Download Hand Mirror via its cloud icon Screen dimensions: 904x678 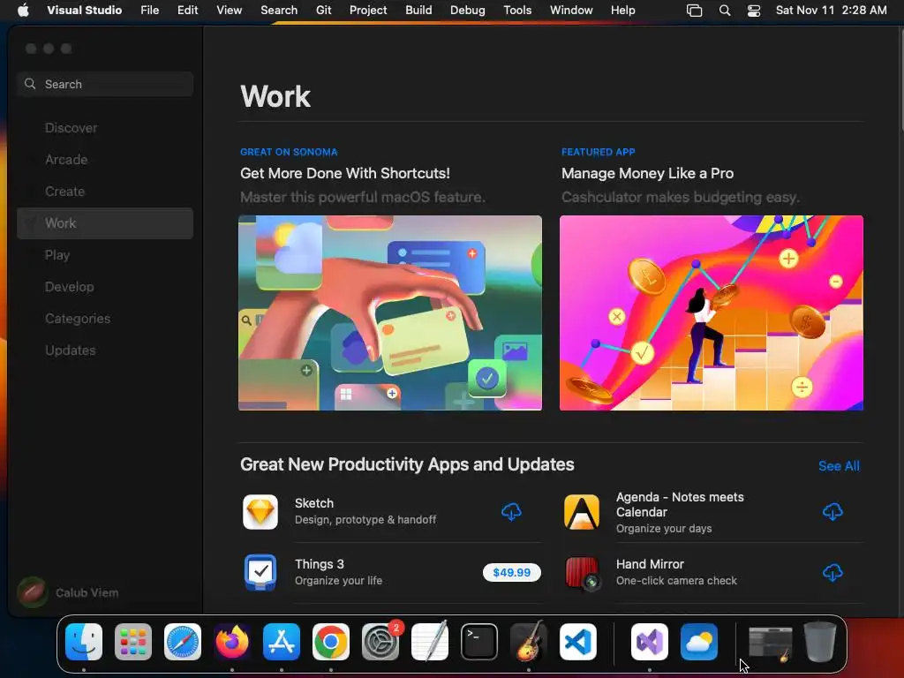[x=832, y=572]
